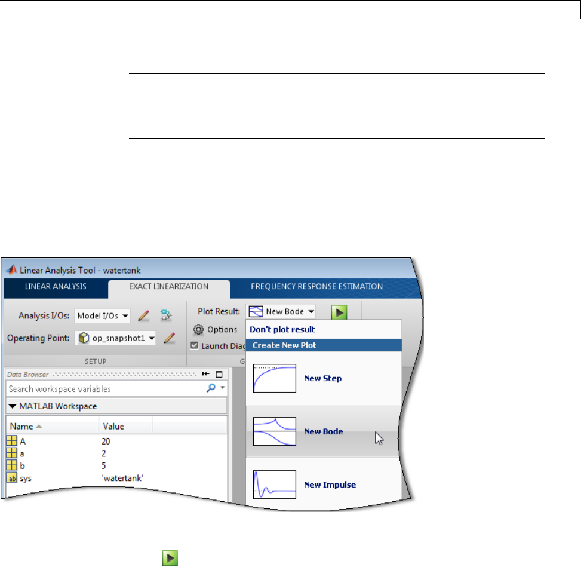The image size is (581, 567).
Task: Click the I/O block diagram icon
Action: tap(165, 315)
